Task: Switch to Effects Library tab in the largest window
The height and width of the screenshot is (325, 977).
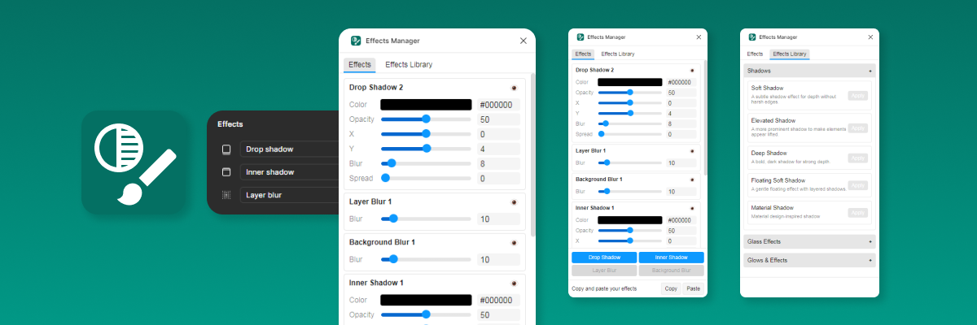Action: click(x=409, y=65)
